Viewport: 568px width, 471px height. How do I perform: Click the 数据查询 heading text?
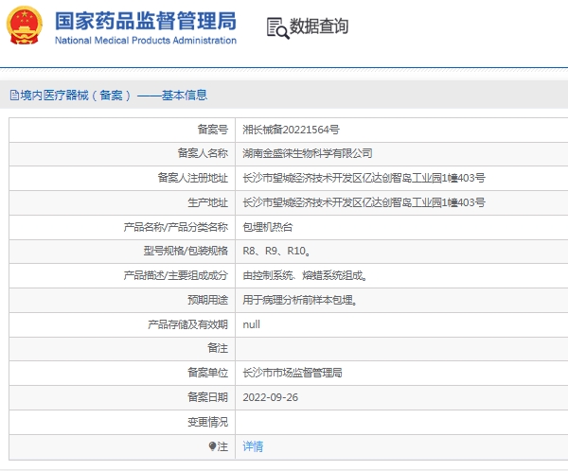click(x=319, y=26)
